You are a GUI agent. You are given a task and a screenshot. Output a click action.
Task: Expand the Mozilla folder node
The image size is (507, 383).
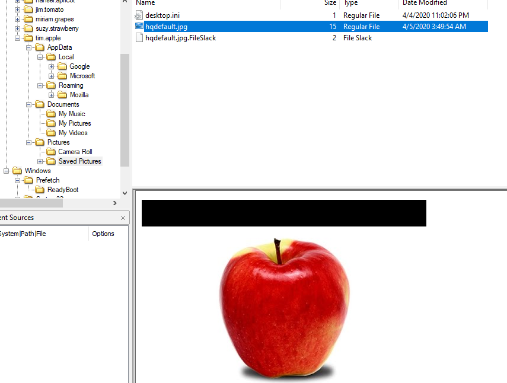click(52, 95)
